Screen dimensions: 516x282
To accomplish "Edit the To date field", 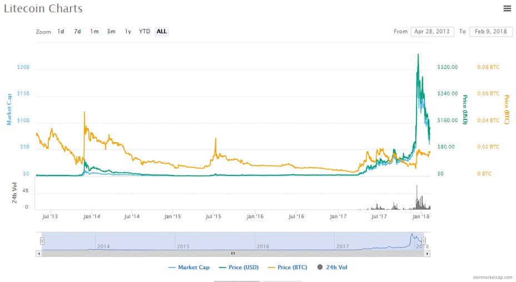I will [x=490, y=32].
